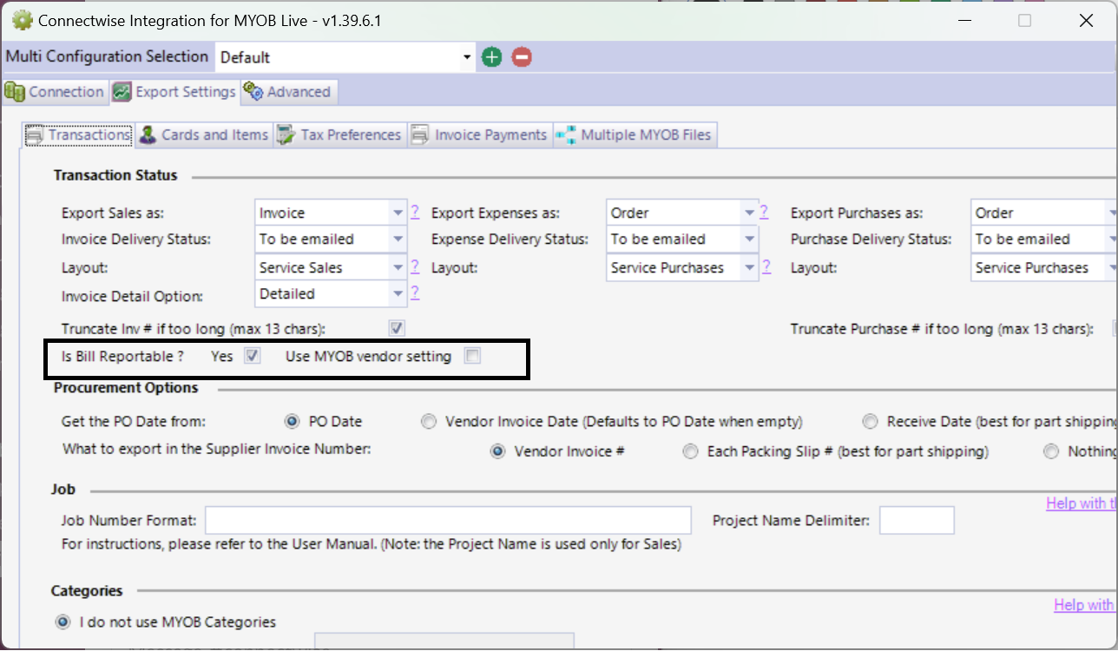Select Each Packing Slip # radio button

pos(690,451)
